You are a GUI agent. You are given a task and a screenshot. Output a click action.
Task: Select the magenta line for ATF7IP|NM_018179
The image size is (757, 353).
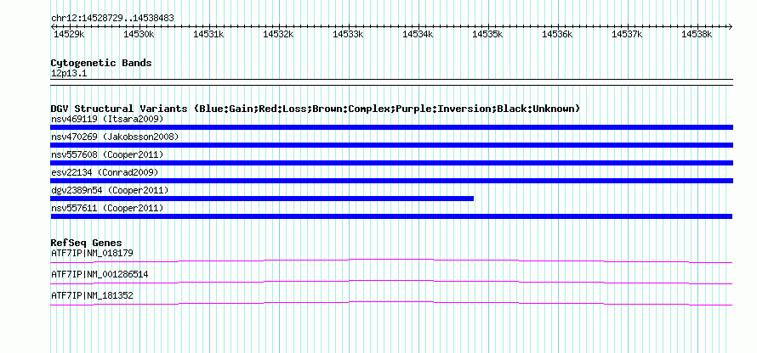[x=391, y=261]
